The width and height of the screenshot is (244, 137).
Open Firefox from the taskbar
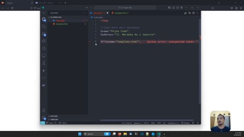click(119, 134)
